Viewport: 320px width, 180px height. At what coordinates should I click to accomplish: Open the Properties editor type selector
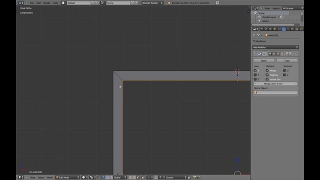tap(255, 29)
